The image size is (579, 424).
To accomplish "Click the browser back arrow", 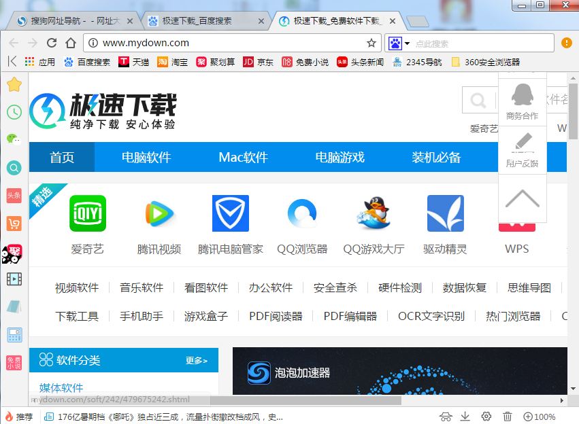I will [x=14, y=43].
